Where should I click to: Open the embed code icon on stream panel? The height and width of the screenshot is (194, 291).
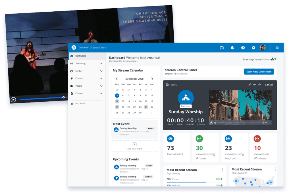coord(259,84)
